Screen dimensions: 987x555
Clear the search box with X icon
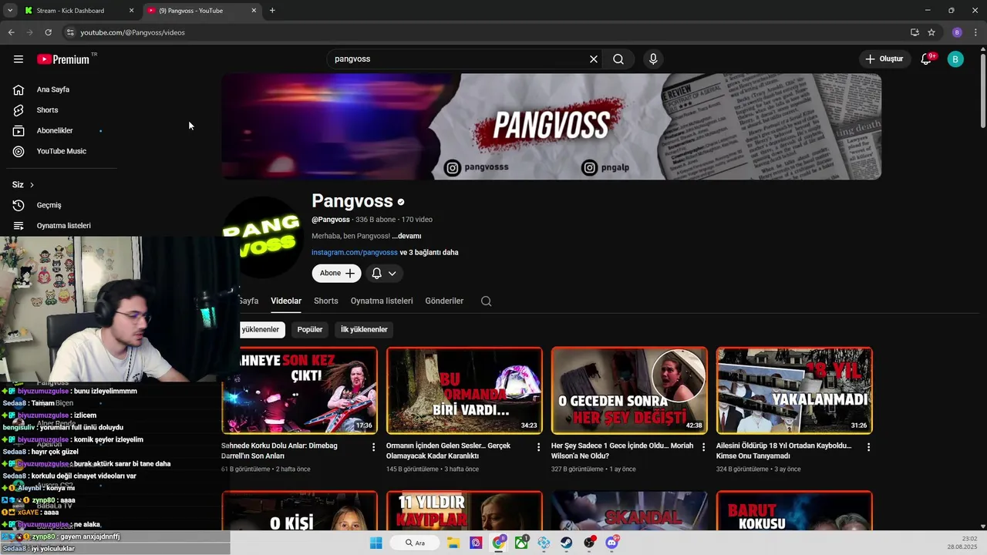click(594, 59)
